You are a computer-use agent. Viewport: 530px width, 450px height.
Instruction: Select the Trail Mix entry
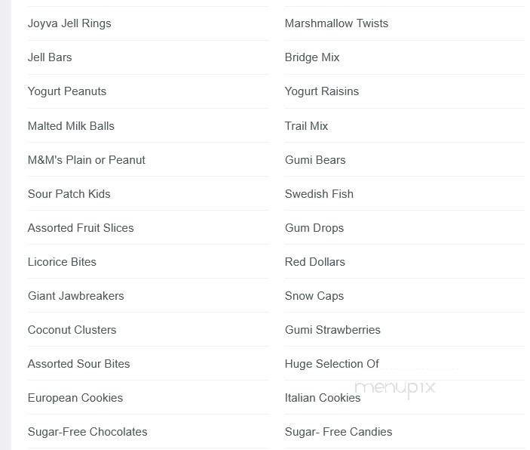pyautogui.click(x=306, y=126)
